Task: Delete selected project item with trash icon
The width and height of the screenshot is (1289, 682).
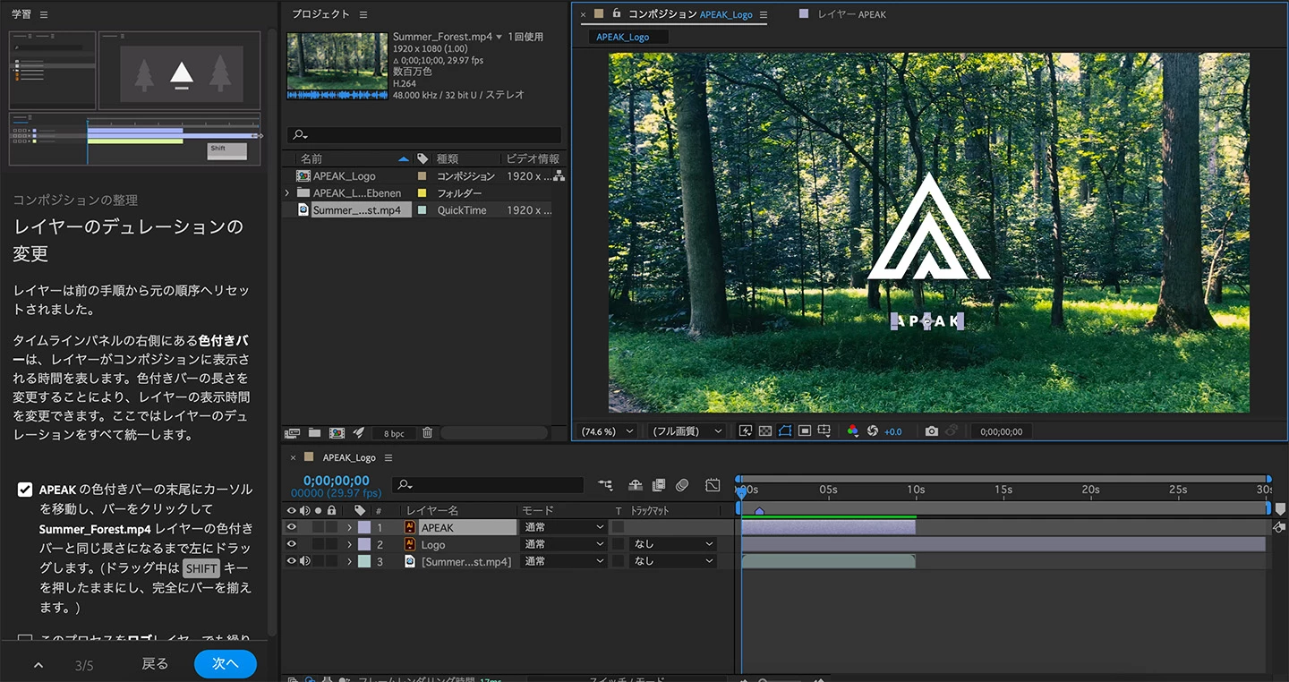Action: click(x=427, y=432)
